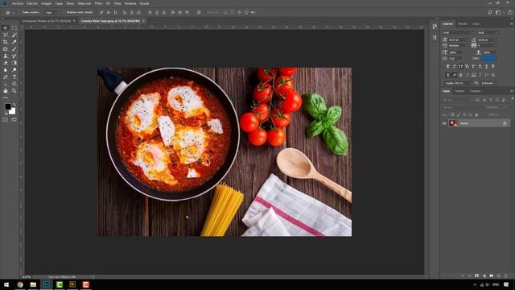Select the Eyedropper tool
The width and height of the screenshot is (515, 290).
[x=14, y=42]
